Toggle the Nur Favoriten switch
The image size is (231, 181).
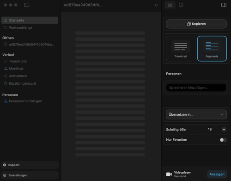click(223, 140)
